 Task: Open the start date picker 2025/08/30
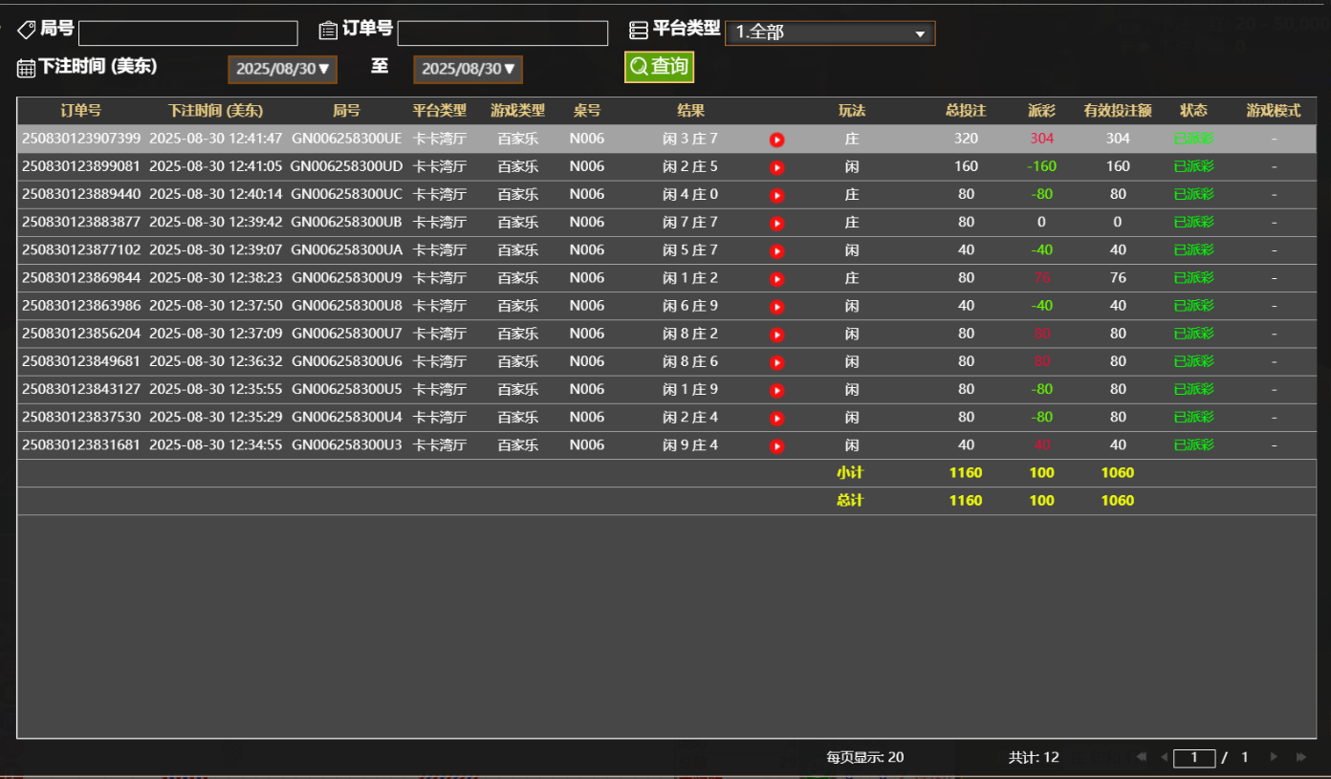click(282, 69)
